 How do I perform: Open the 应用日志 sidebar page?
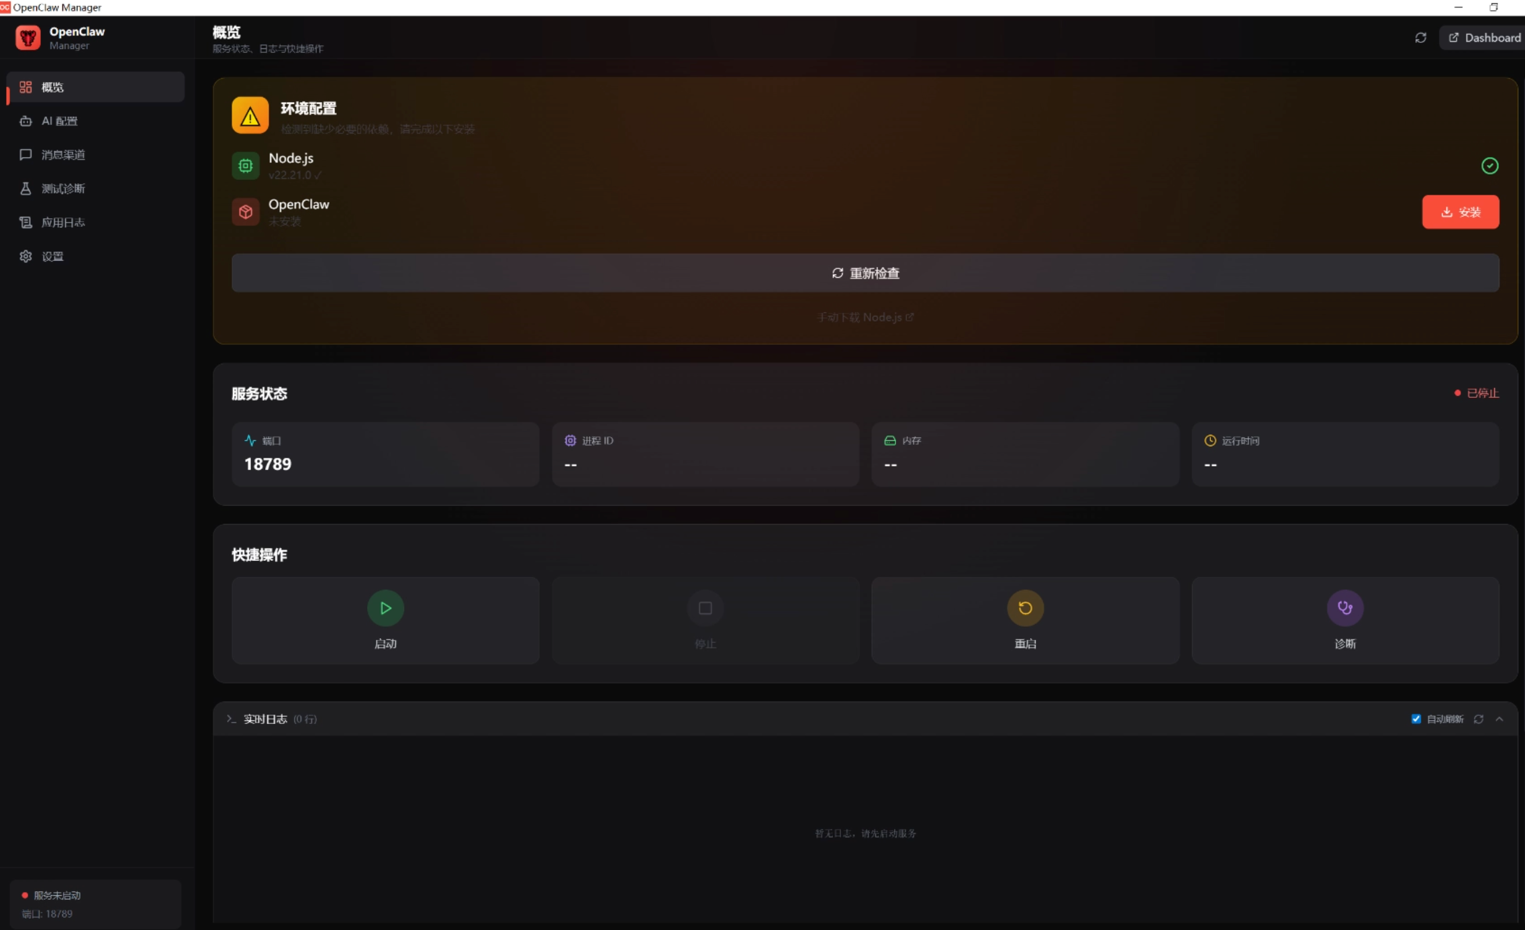[x=62, y=222]
